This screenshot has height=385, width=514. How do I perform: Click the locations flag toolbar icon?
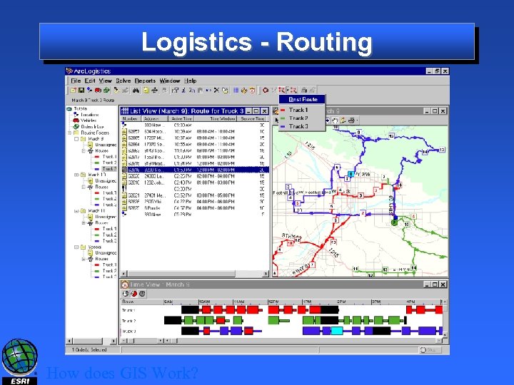tap(89, 90)
